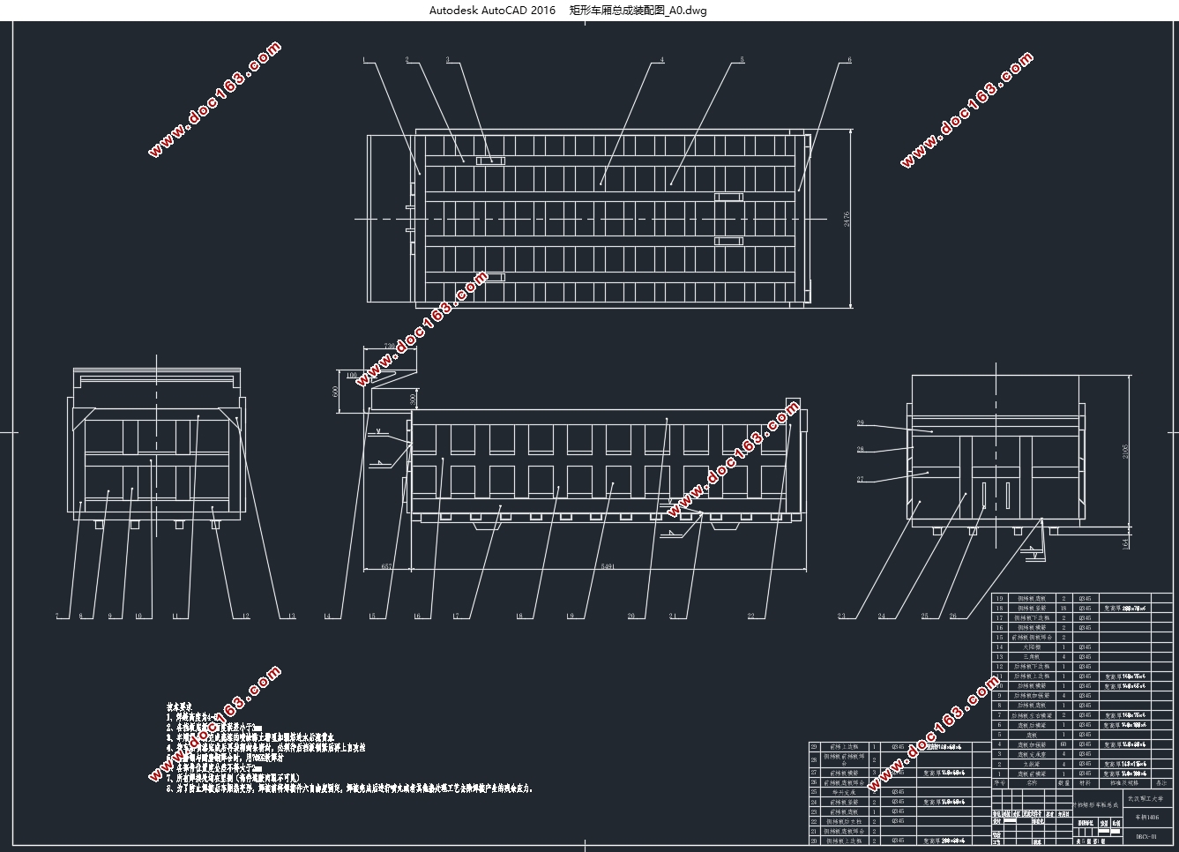Click part callout number 13 label

(x=291, y=616)
